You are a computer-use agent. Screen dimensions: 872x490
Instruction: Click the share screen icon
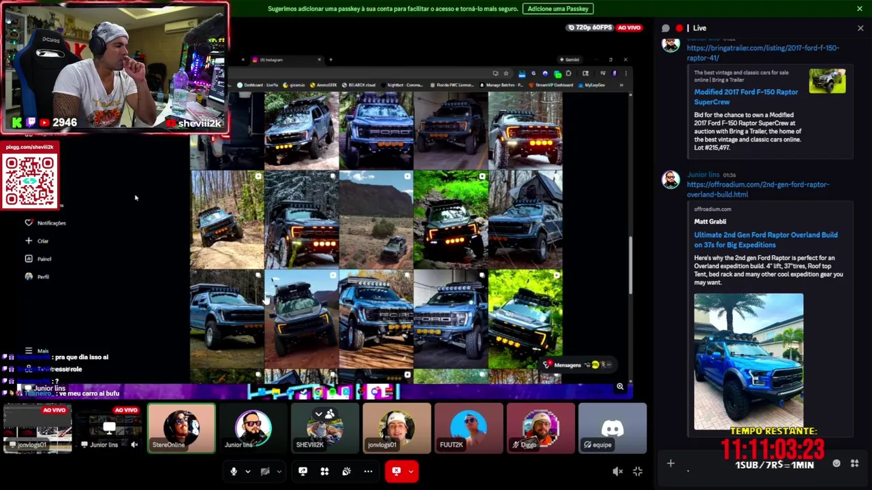(x=302, y=471)
